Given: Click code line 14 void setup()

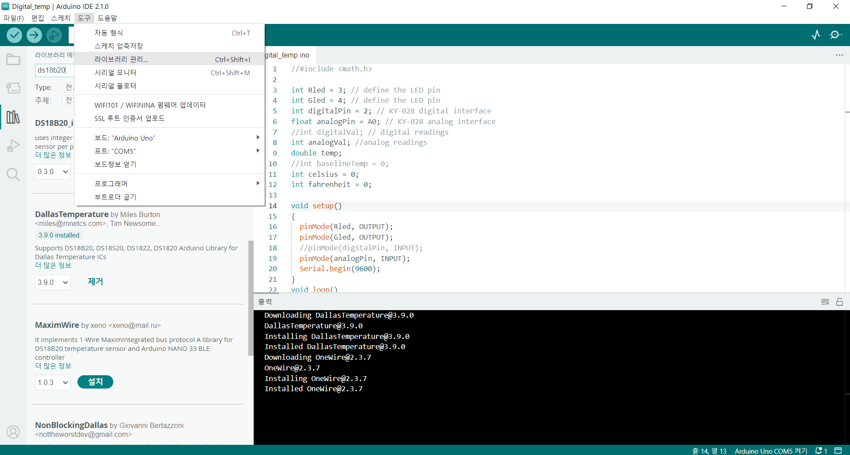Looking at the screenshot, I should tap(317, 206).
